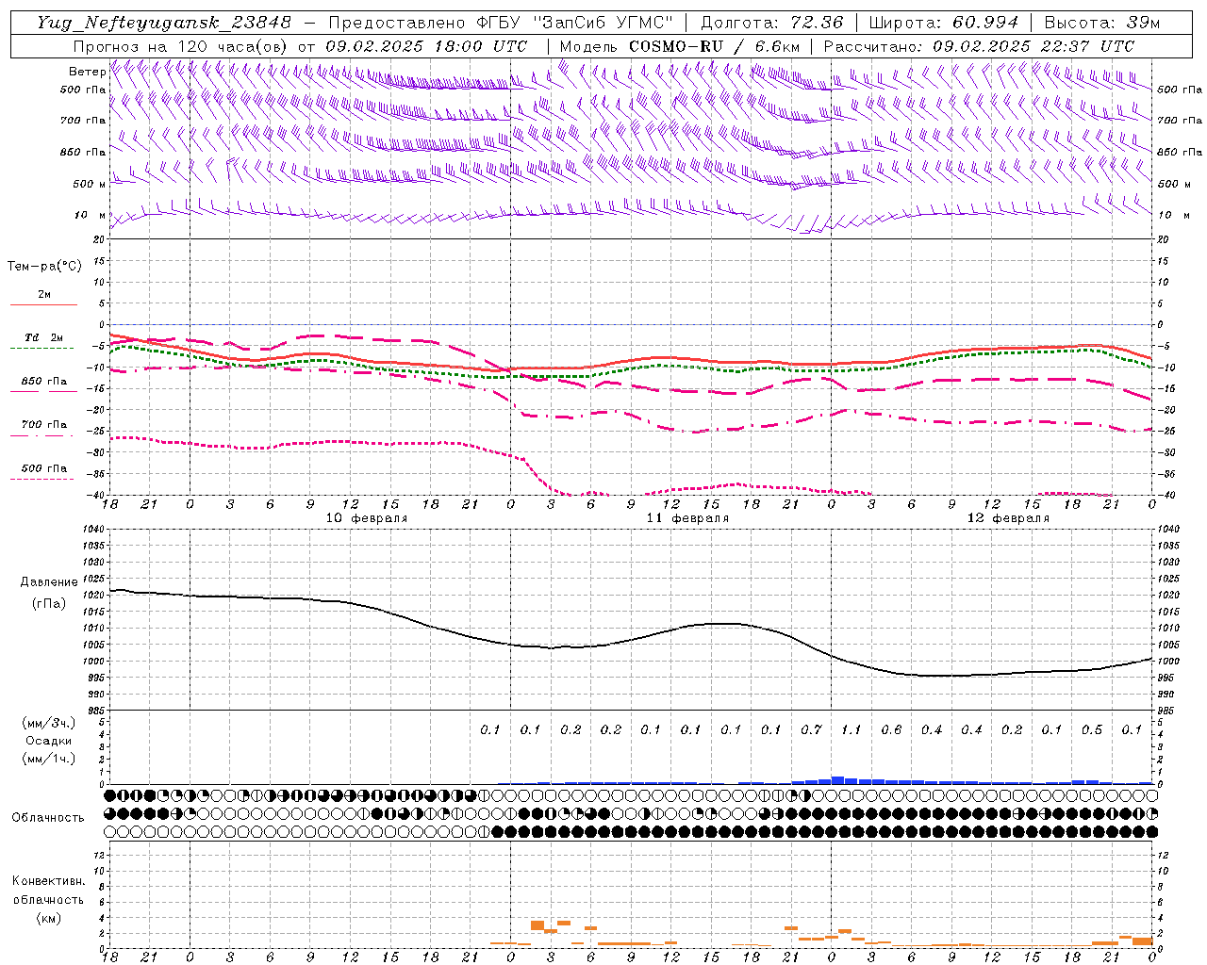Click the date label 10 февраля
Image resolution: width=1207 pixels, height=965 pixels.
367,518
